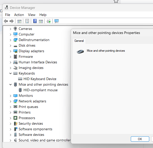
Task: Click the Display adapters icon
Action: (15, 51)
